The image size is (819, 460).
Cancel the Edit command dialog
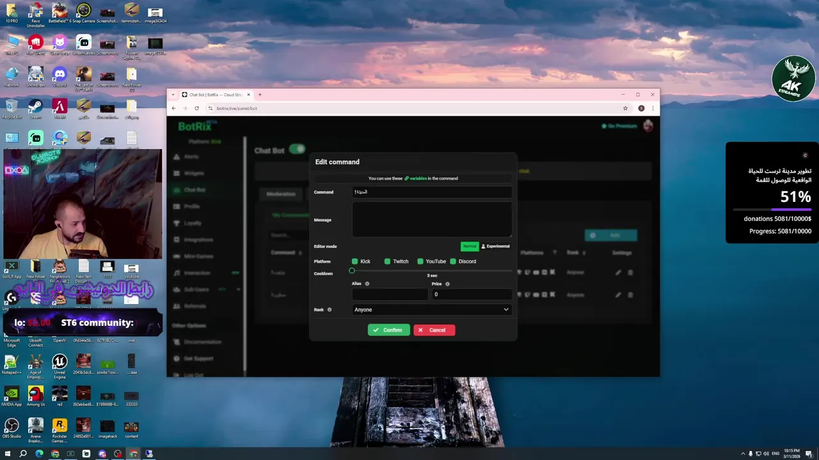434,330
